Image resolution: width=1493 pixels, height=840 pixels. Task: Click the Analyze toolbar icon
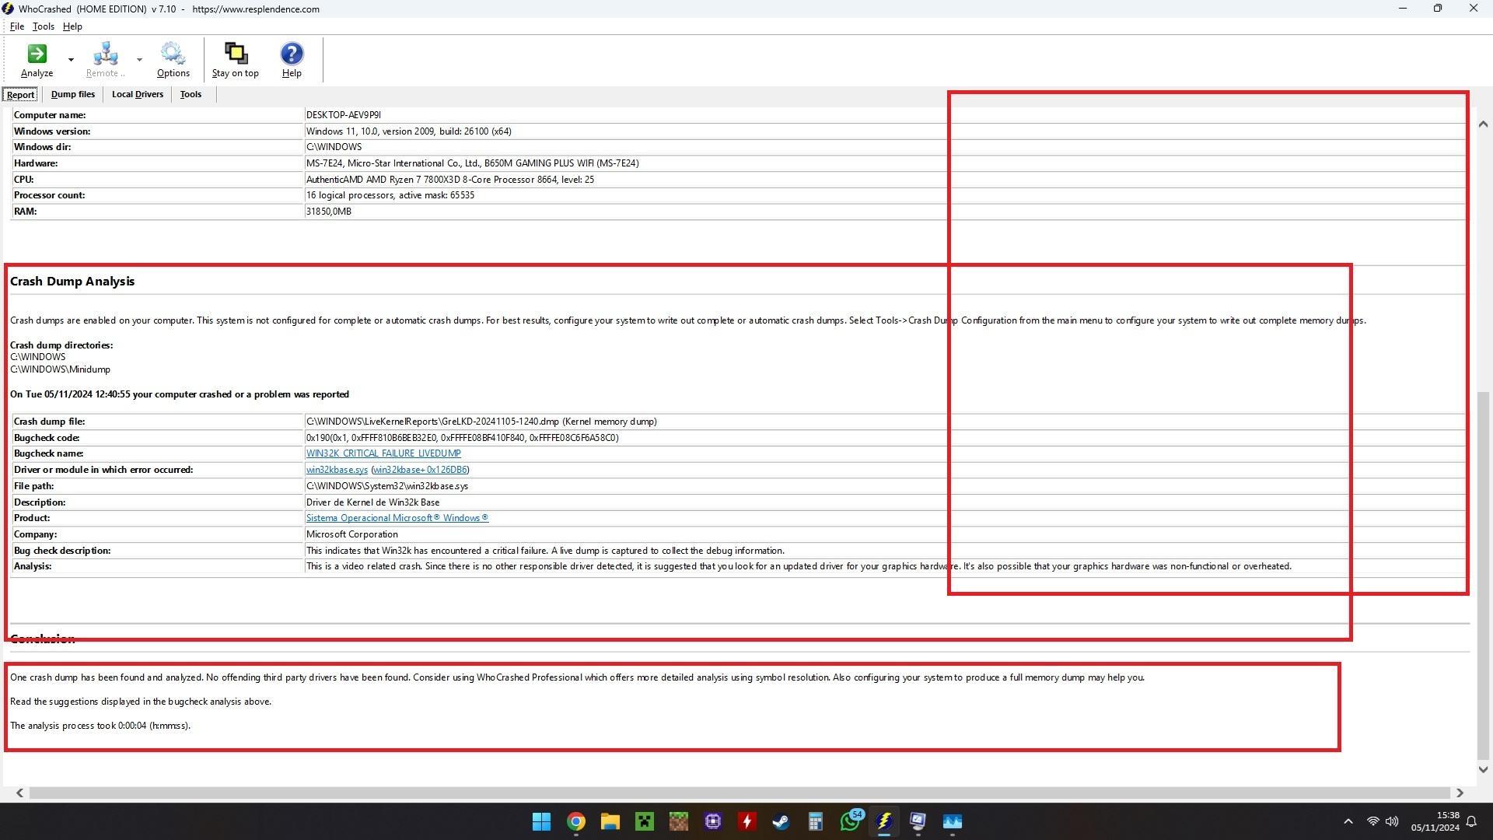[x=37, y=60]
